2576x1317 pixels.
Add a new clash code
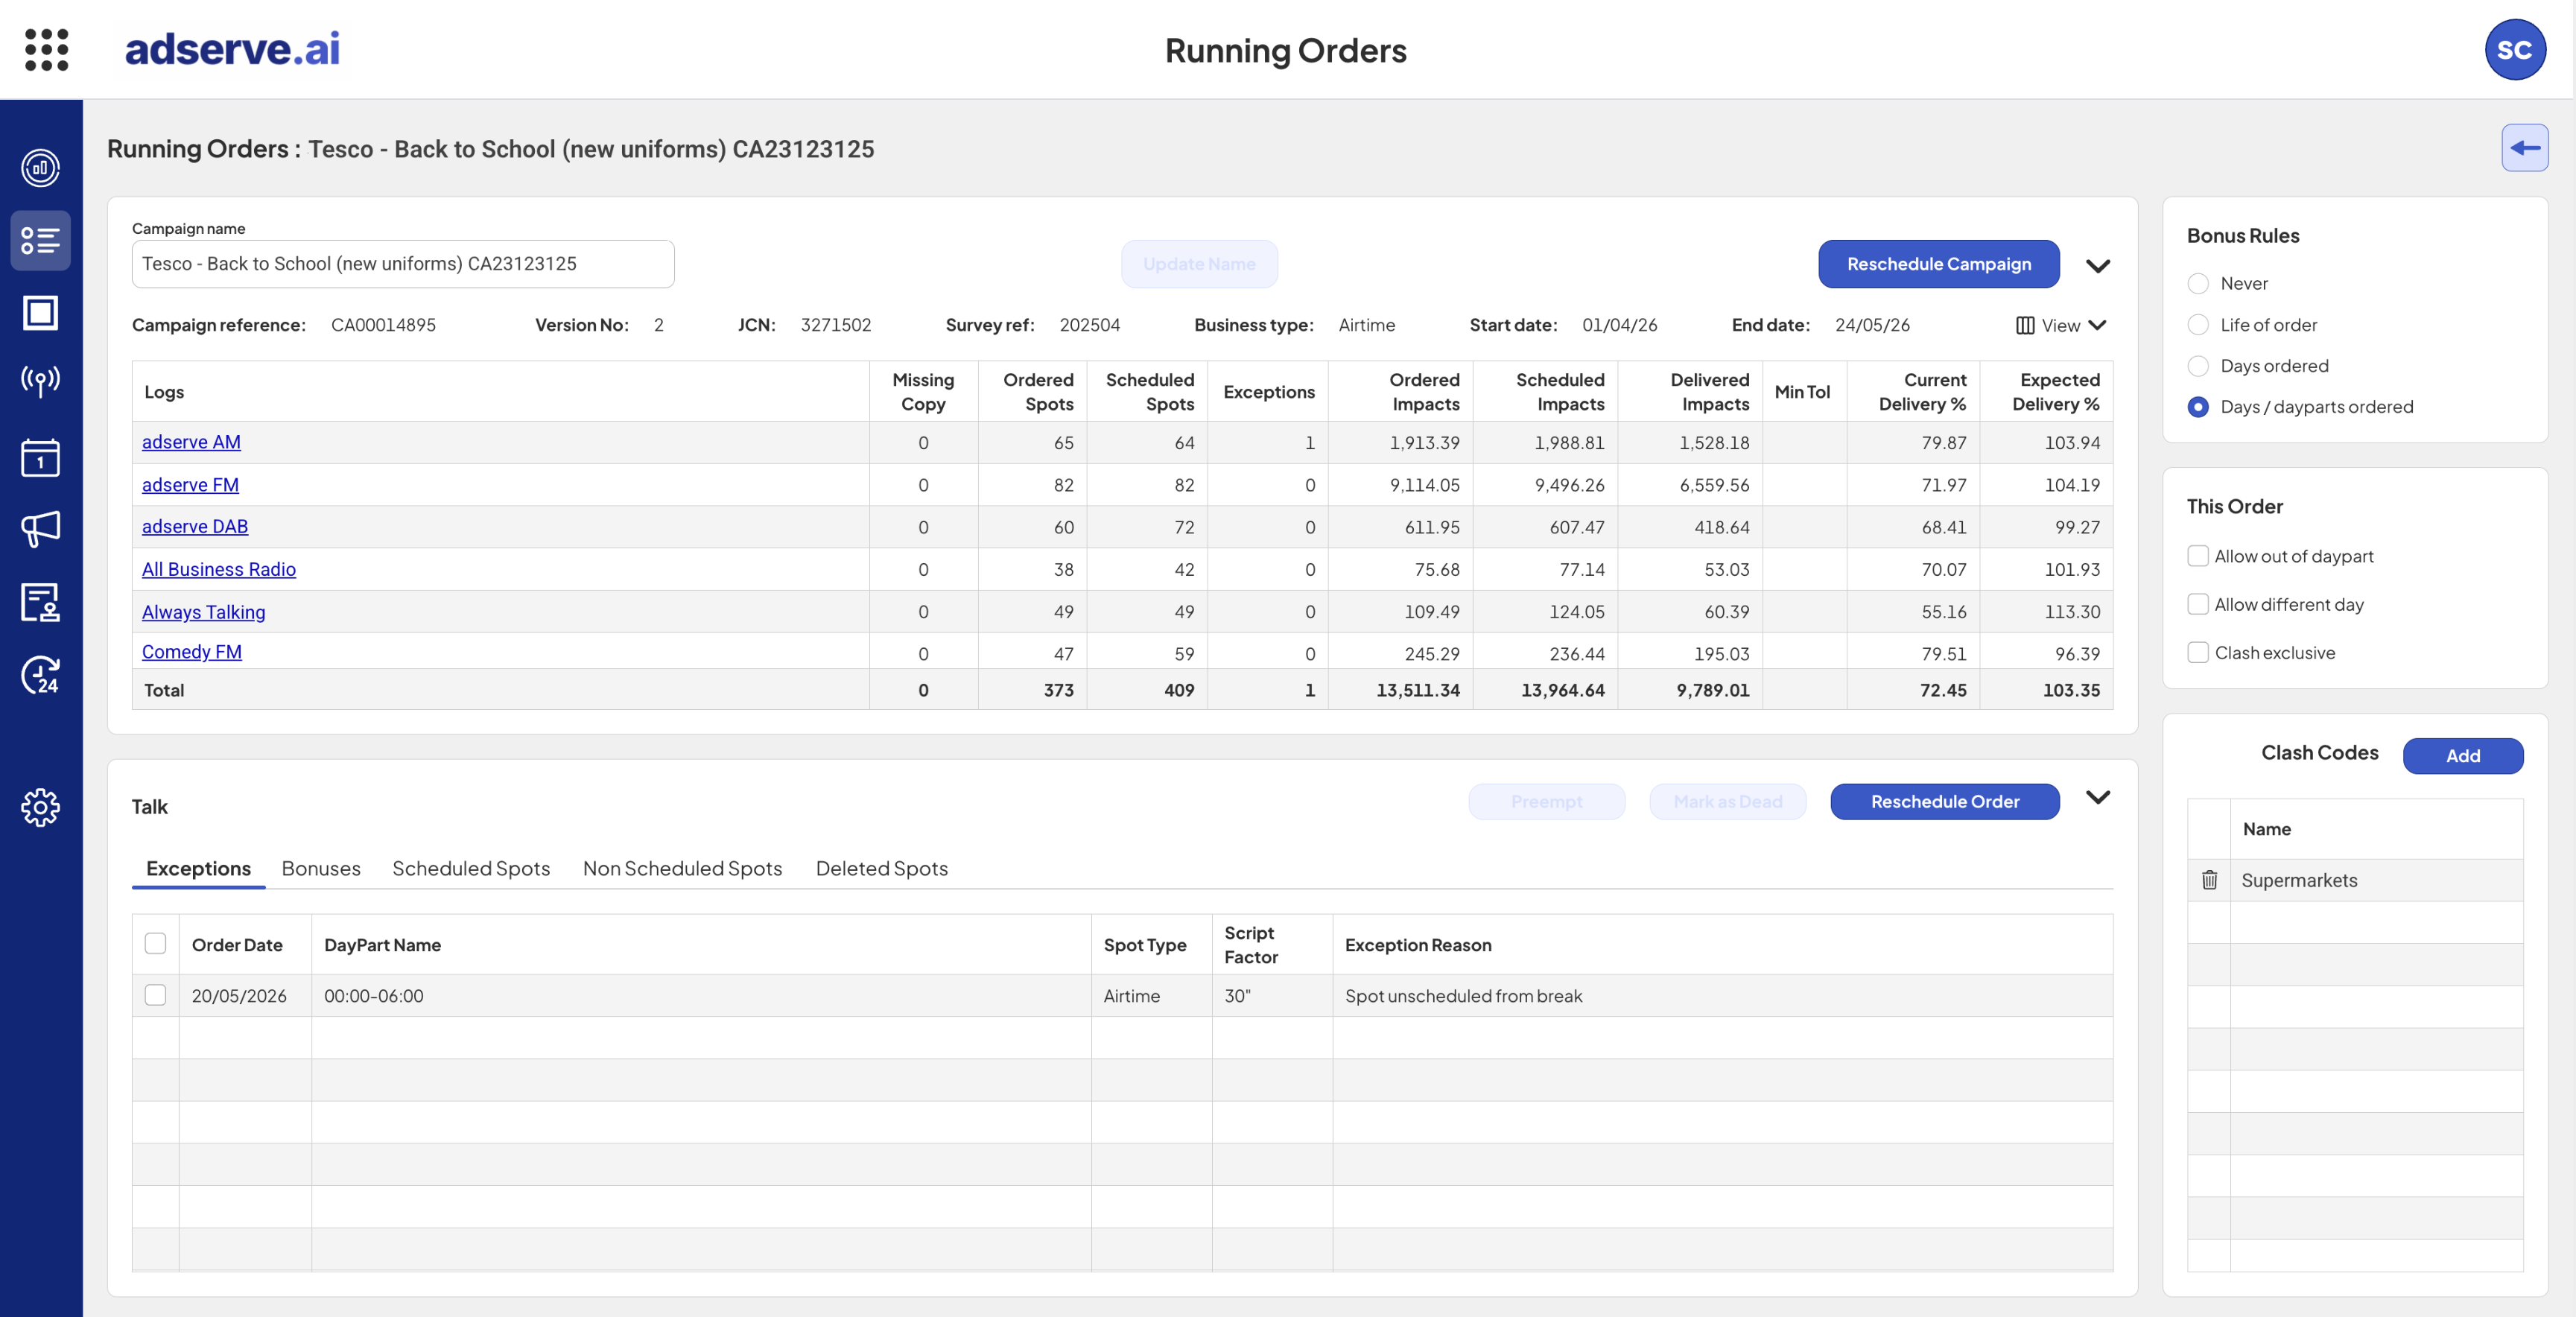coord(2462,756)
